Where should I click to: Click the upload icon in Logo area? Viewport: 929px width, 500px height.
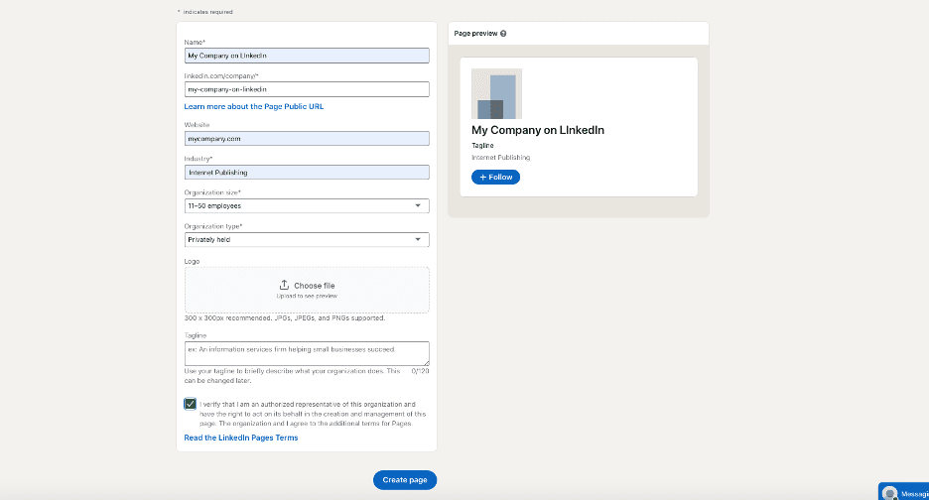point(285,285)
